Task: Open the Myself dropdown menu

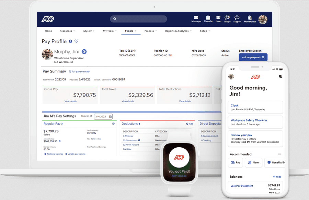Action: point(89,31)
